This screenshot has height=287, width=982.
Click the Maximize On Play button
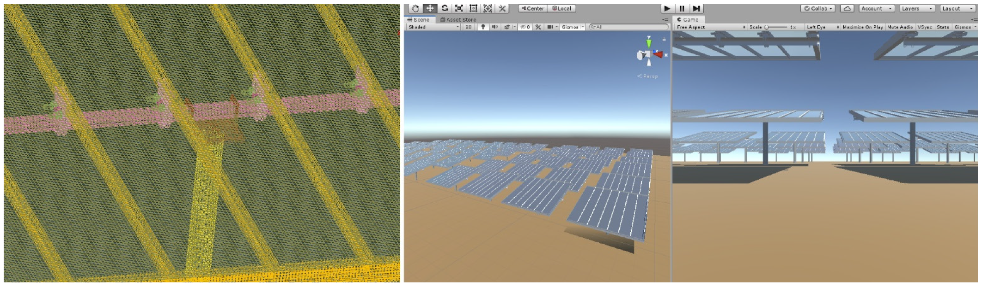pyautogui.click(x=862, y=27)
